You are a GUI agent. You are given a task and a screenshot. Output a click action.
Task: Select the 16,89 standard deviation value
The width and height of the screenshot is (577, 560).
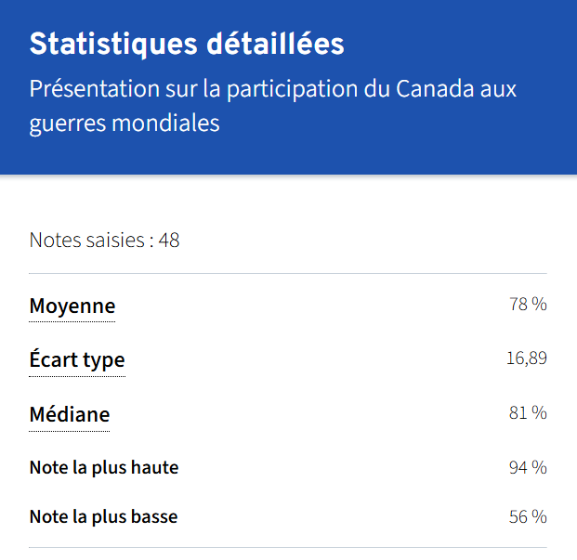pos(527,358)
